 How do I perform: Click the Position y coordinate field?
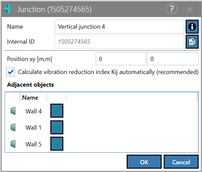(173, 59)
